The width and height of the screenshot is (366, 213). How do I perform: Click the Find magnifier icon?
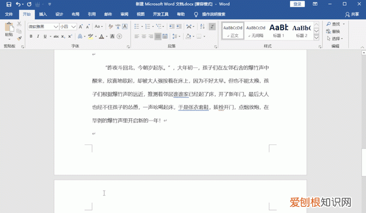[329, 24]
